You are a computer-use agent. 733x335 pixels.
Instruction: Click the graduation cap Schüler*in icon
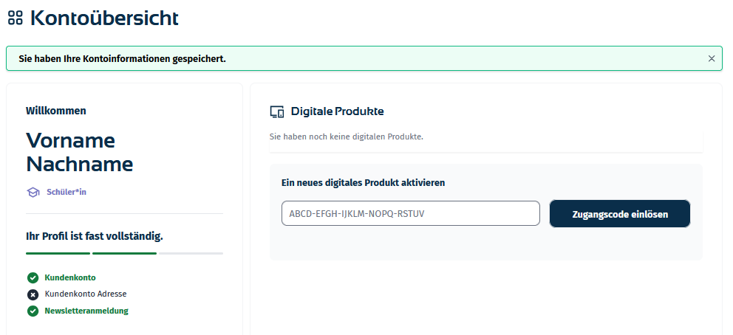point(33,193)
